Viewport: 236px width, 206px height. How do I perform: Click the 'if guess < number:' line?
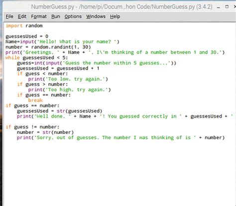42,74
